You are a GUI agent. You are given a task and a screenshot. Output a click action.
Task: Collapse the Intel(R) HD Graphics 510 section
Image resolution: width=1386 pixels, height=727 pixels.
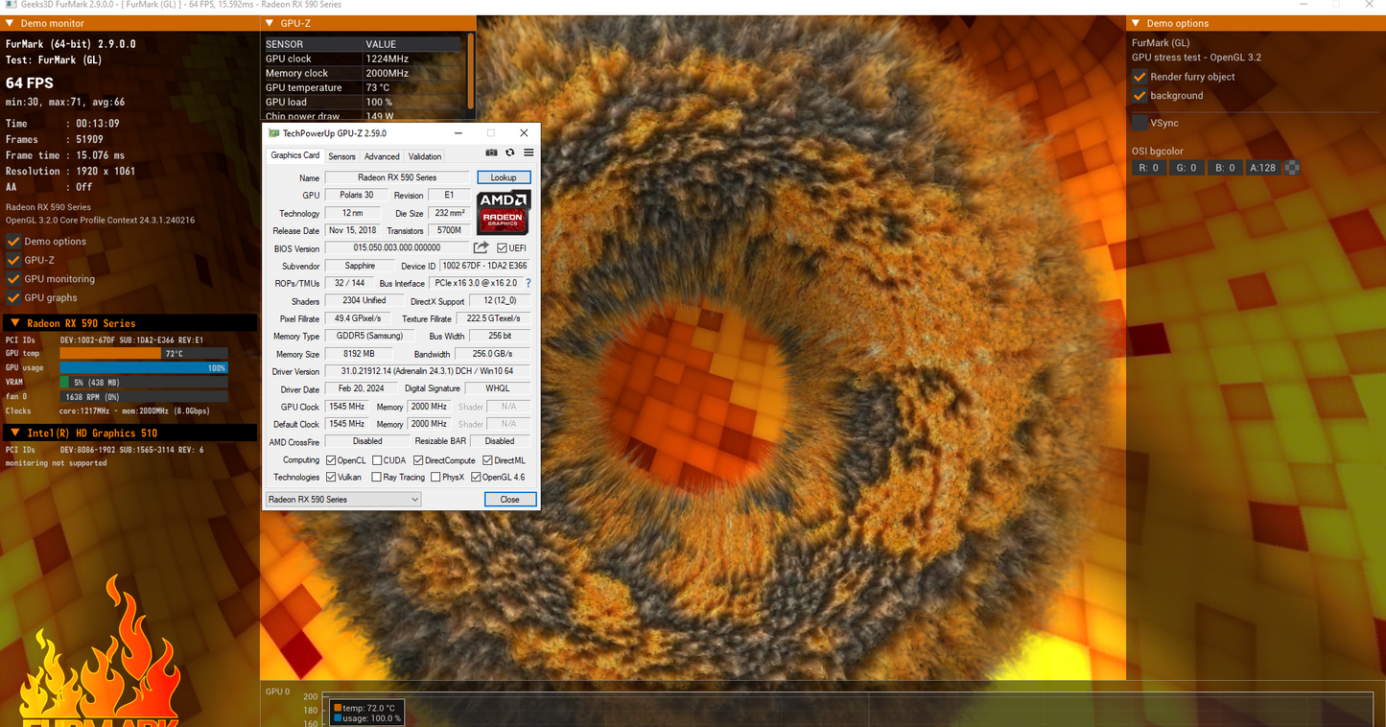click(x=14, y=434)
